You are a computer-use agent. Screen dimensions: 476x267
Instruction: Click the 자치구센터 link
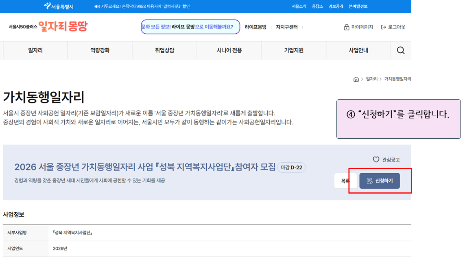(286, 27)
